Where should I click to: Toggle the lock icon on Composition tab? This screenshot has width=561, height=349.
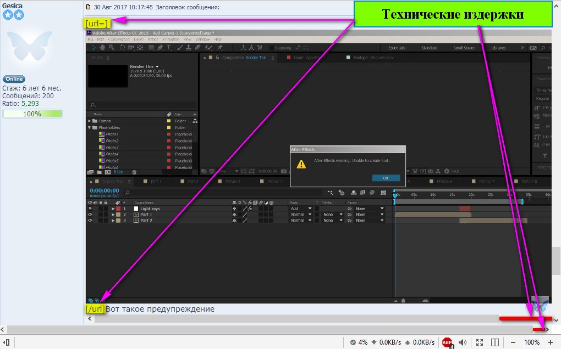click(x=217, y=58)
